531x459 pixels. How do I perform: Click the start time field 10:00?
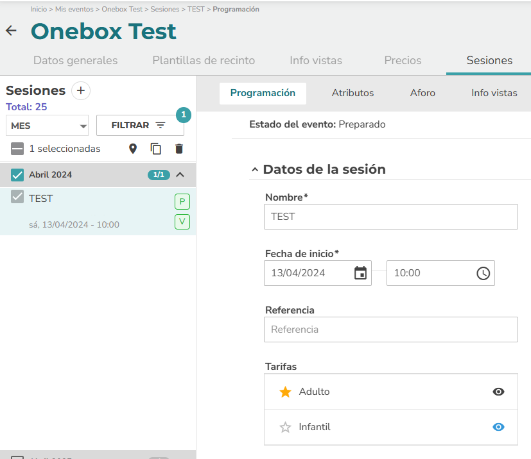pos(440,273)
